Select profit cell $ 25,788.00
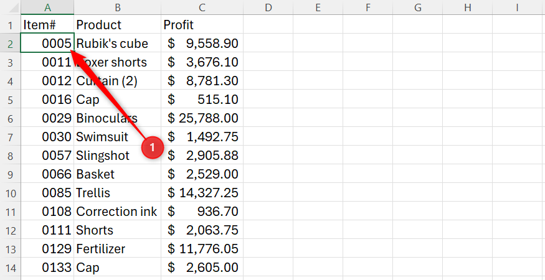The image size is (545, 280). tap(202, 118)
